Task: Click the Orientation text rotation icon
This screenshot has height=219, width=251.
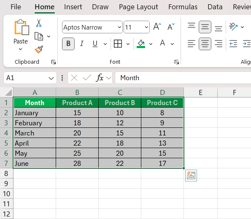Action: pos(233,27)
